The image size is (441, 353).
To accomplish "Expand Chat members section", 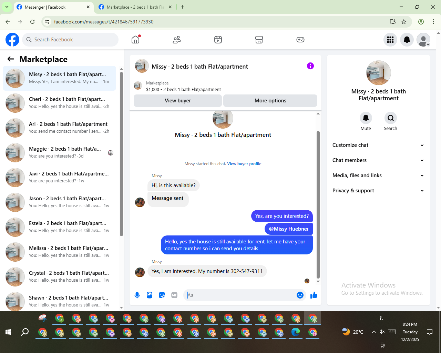I will click(x=378, y=160).
